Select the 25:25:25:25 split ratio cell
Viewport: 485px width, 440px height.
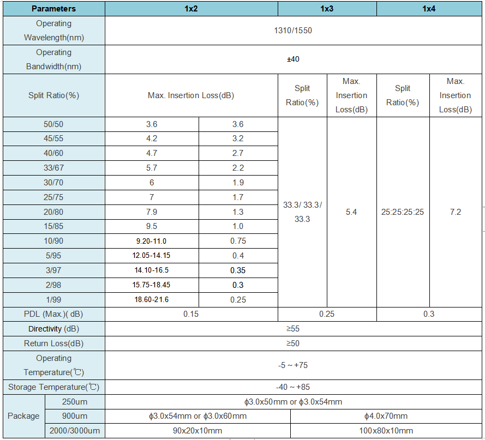click(x=403, y=212)
